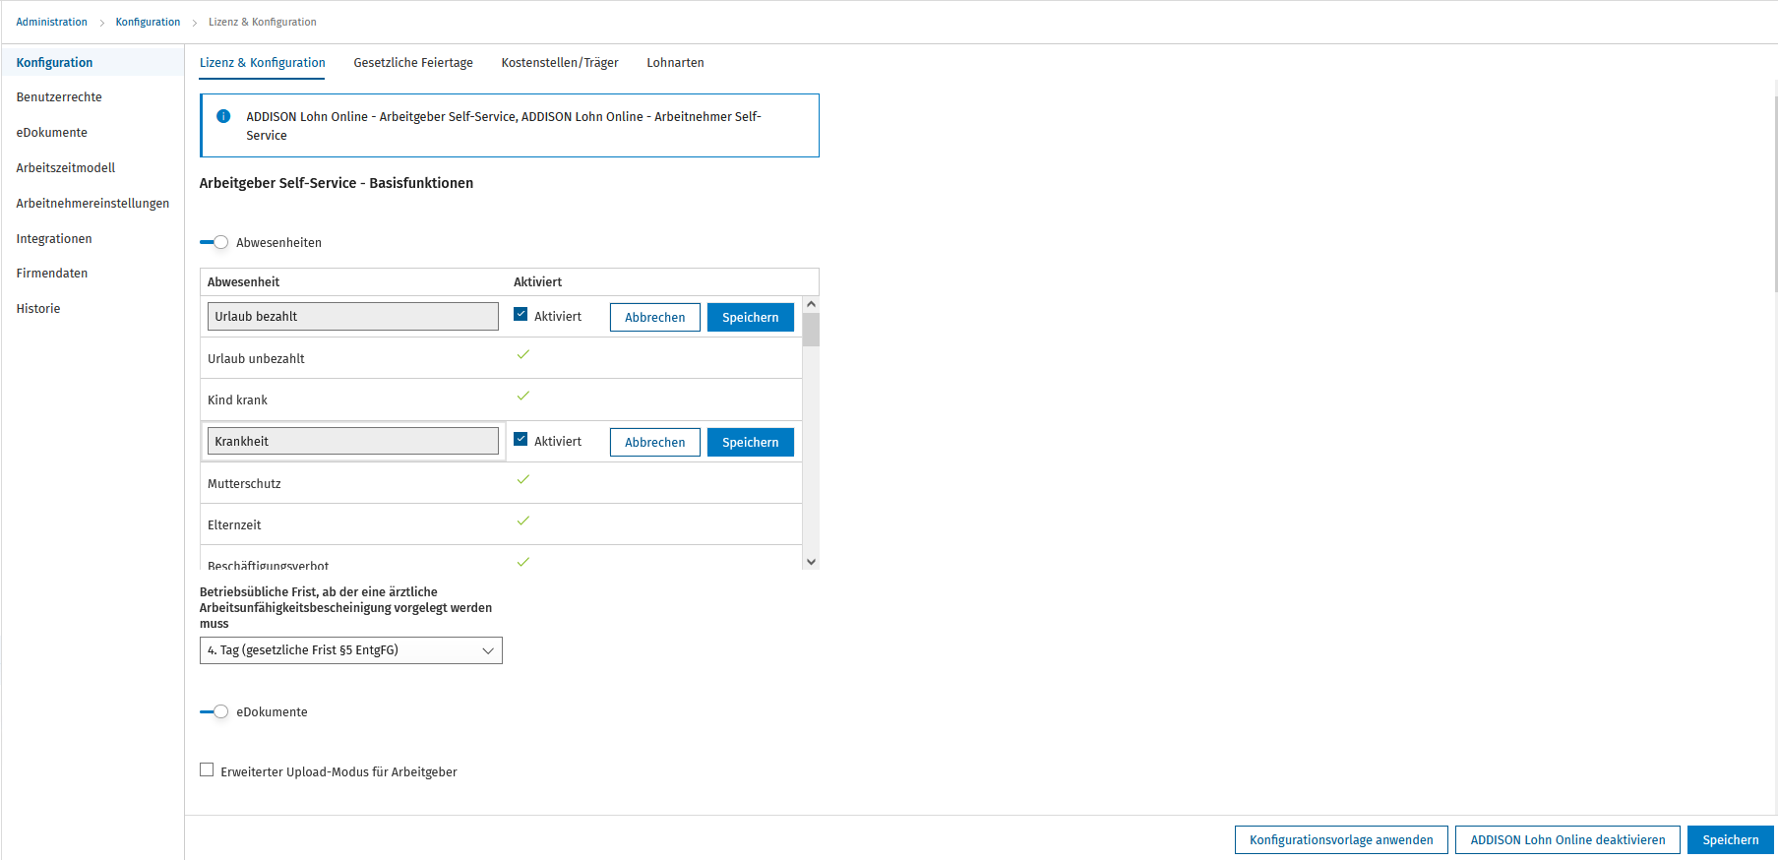The image size is (1778, 860).
Task: Open Firmendaten in the sidebar
Action: tap(52, 274)
